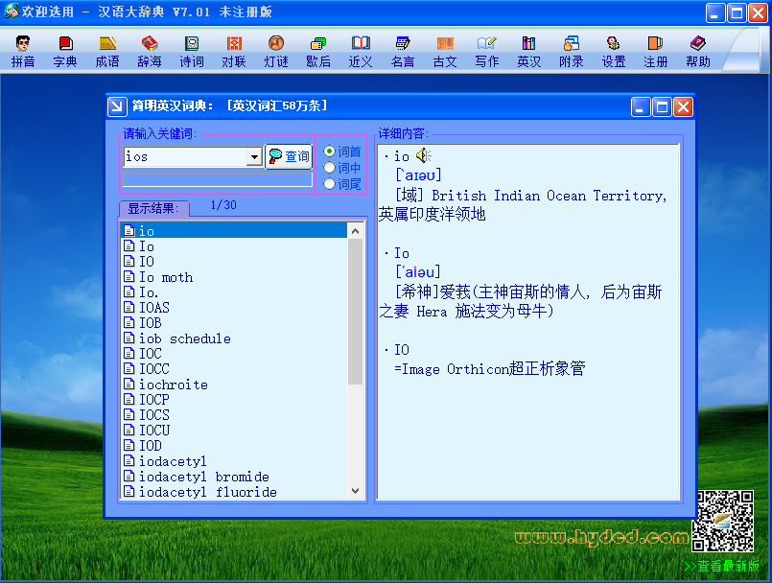The width and height of the screenshot is (772, 583).
Task: Click results list scroll down arrow
Action: point(355,490)
